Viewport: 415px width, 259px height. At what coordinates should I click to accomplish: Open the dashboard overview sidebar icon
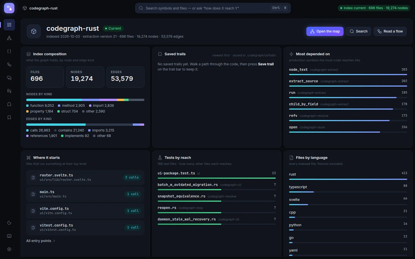click(x=9, y=25)
